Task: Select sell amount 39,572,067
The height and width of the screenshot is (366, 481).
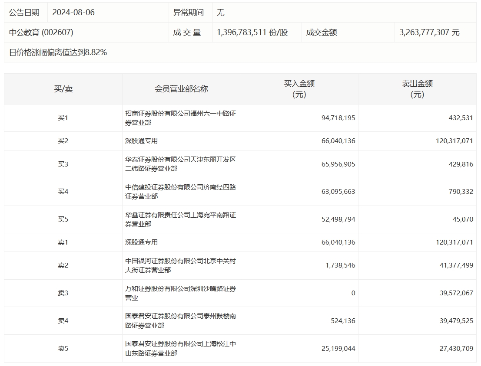Action: 456,293
